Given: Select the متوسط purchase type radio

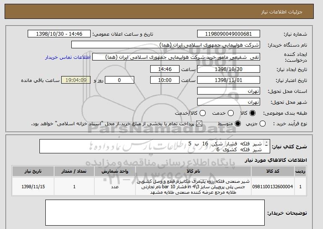Looking at the screenshot, I should (x=238, y=124).
